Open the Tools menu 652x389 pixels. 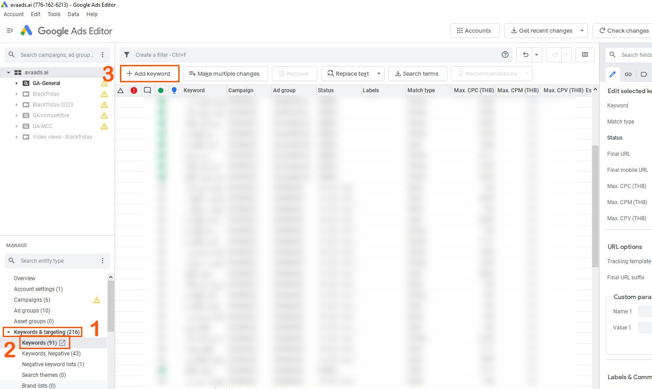click(54, 14)
